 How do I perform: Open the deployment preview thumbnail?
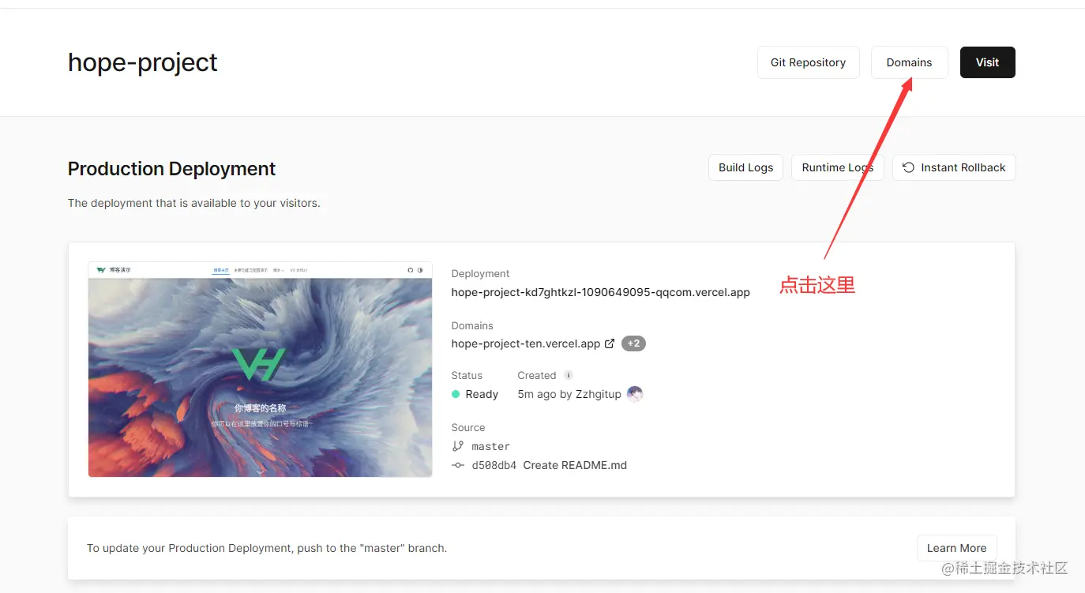260,370
